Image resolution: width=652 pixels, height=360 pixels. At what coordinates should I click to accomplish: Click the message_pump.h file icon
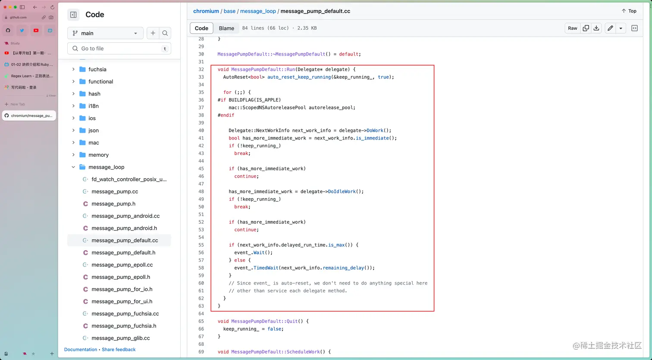pyautogui.click(x=85, y=204)
